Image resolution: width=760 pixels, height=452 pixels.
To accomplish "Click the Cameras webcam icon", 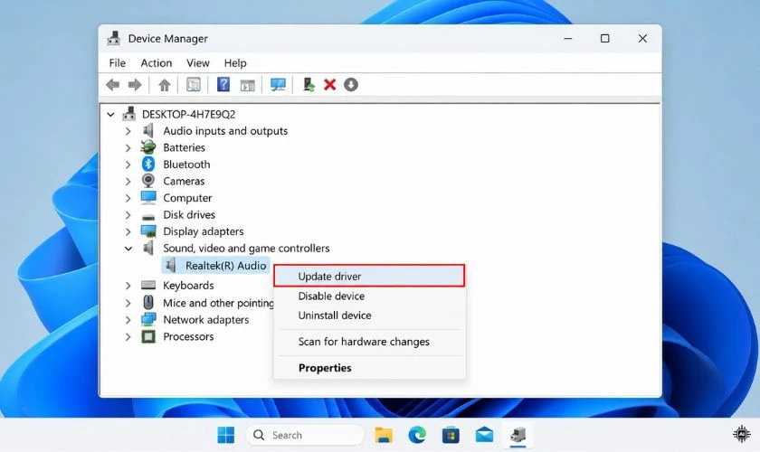I will (148, 181).
